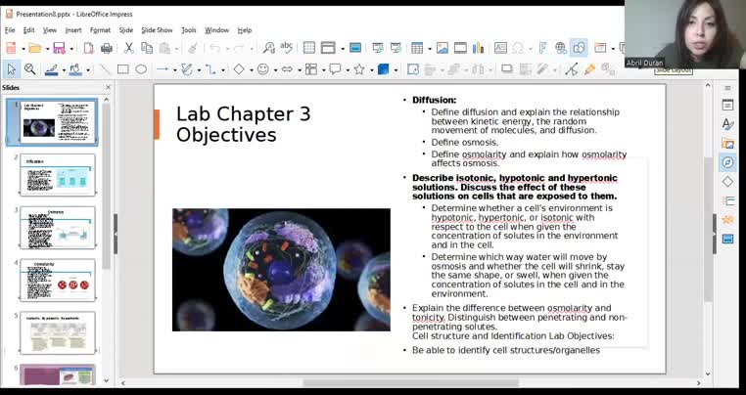This screenshot has width=746, height=395.
Task: Toggle the Edit Points icon
Action: click(572, 69)
